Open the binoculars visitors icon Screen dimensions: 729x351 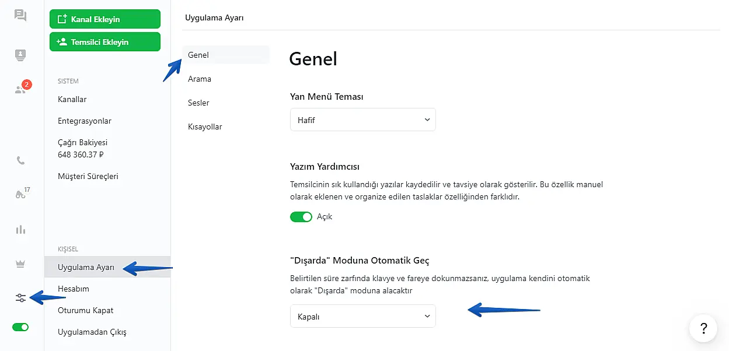click(20, 194)
